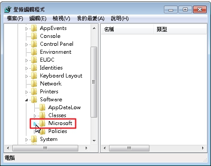Click the tree pane horizontal scrollbar thumb
This screenshot has height=166, width=211.
45,148
